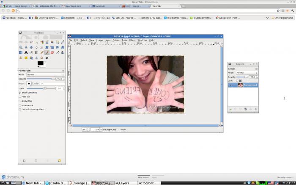Select the Pencil tool
Image resolution: width=296 pixels, height=185 pixels.
(x=42, y=52)
